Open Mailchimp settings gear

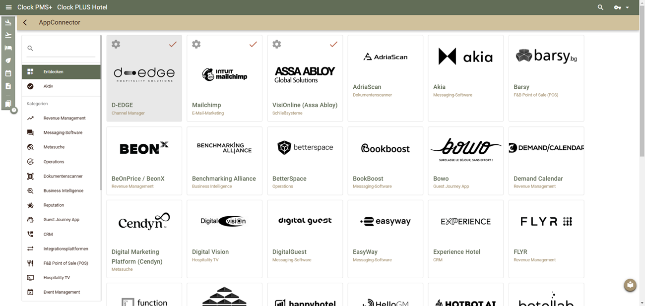(x=196, y=44)
